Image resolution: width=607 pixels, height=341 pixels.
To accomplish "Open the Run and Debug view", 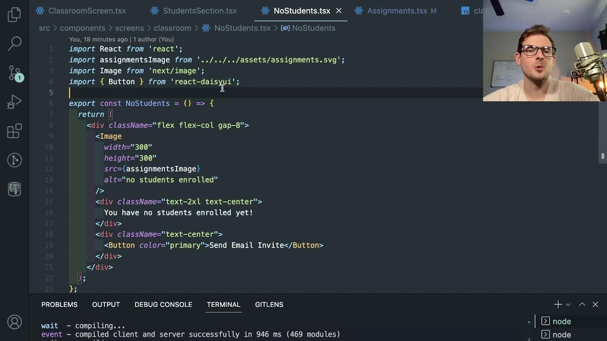I will [x=15, y=102].
